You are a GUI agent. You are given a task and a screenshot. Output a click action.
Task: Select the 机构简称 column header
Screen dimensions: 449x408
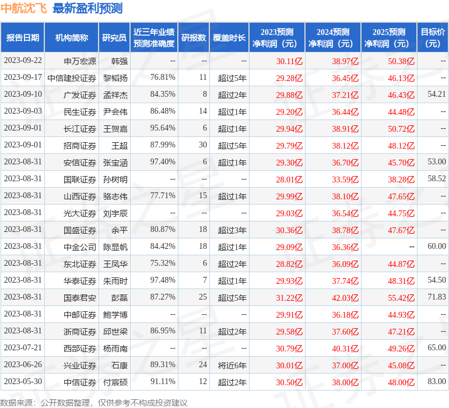(x=72, y=38)
